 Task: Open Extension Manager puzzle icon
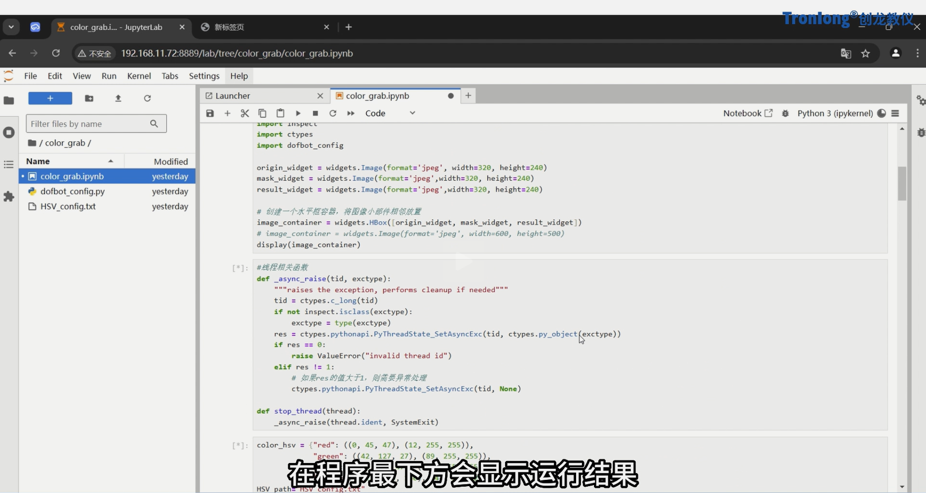tap(9, 197)
